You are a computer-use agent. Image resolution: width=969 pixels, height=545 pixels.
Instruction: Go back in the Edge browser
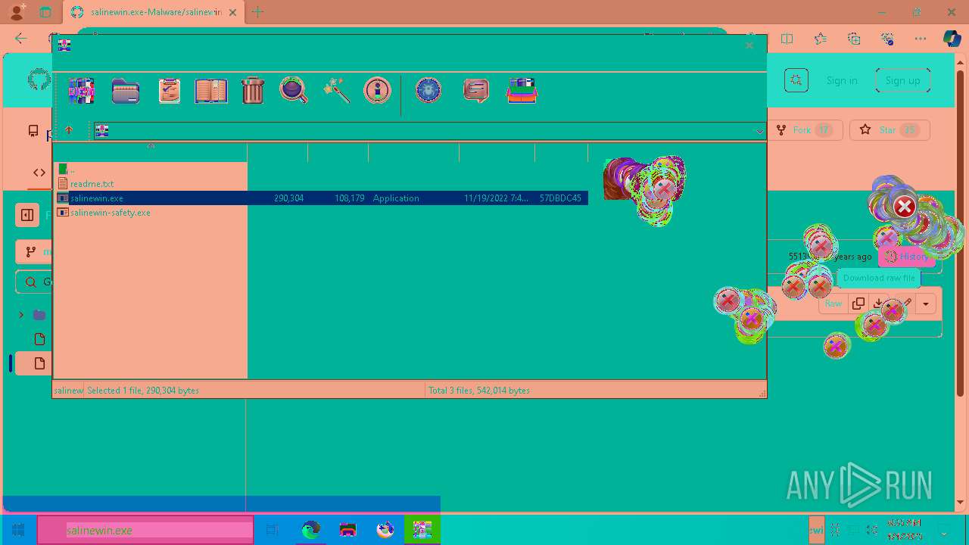click(x=20, y=39)
